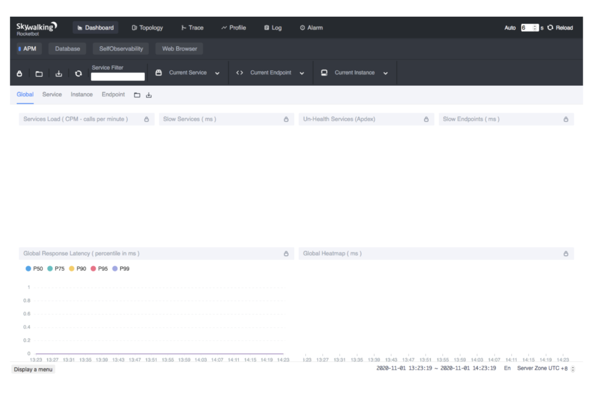
Task: Expand the Current Service dropdown
Action: 217,73
